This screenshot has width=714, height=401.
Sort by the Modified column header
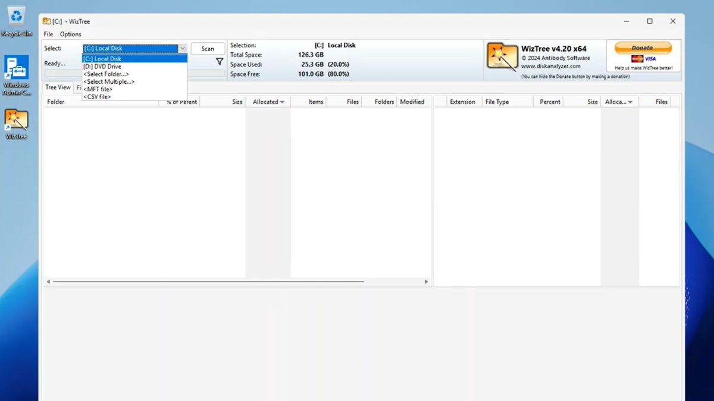click(412, 102)
